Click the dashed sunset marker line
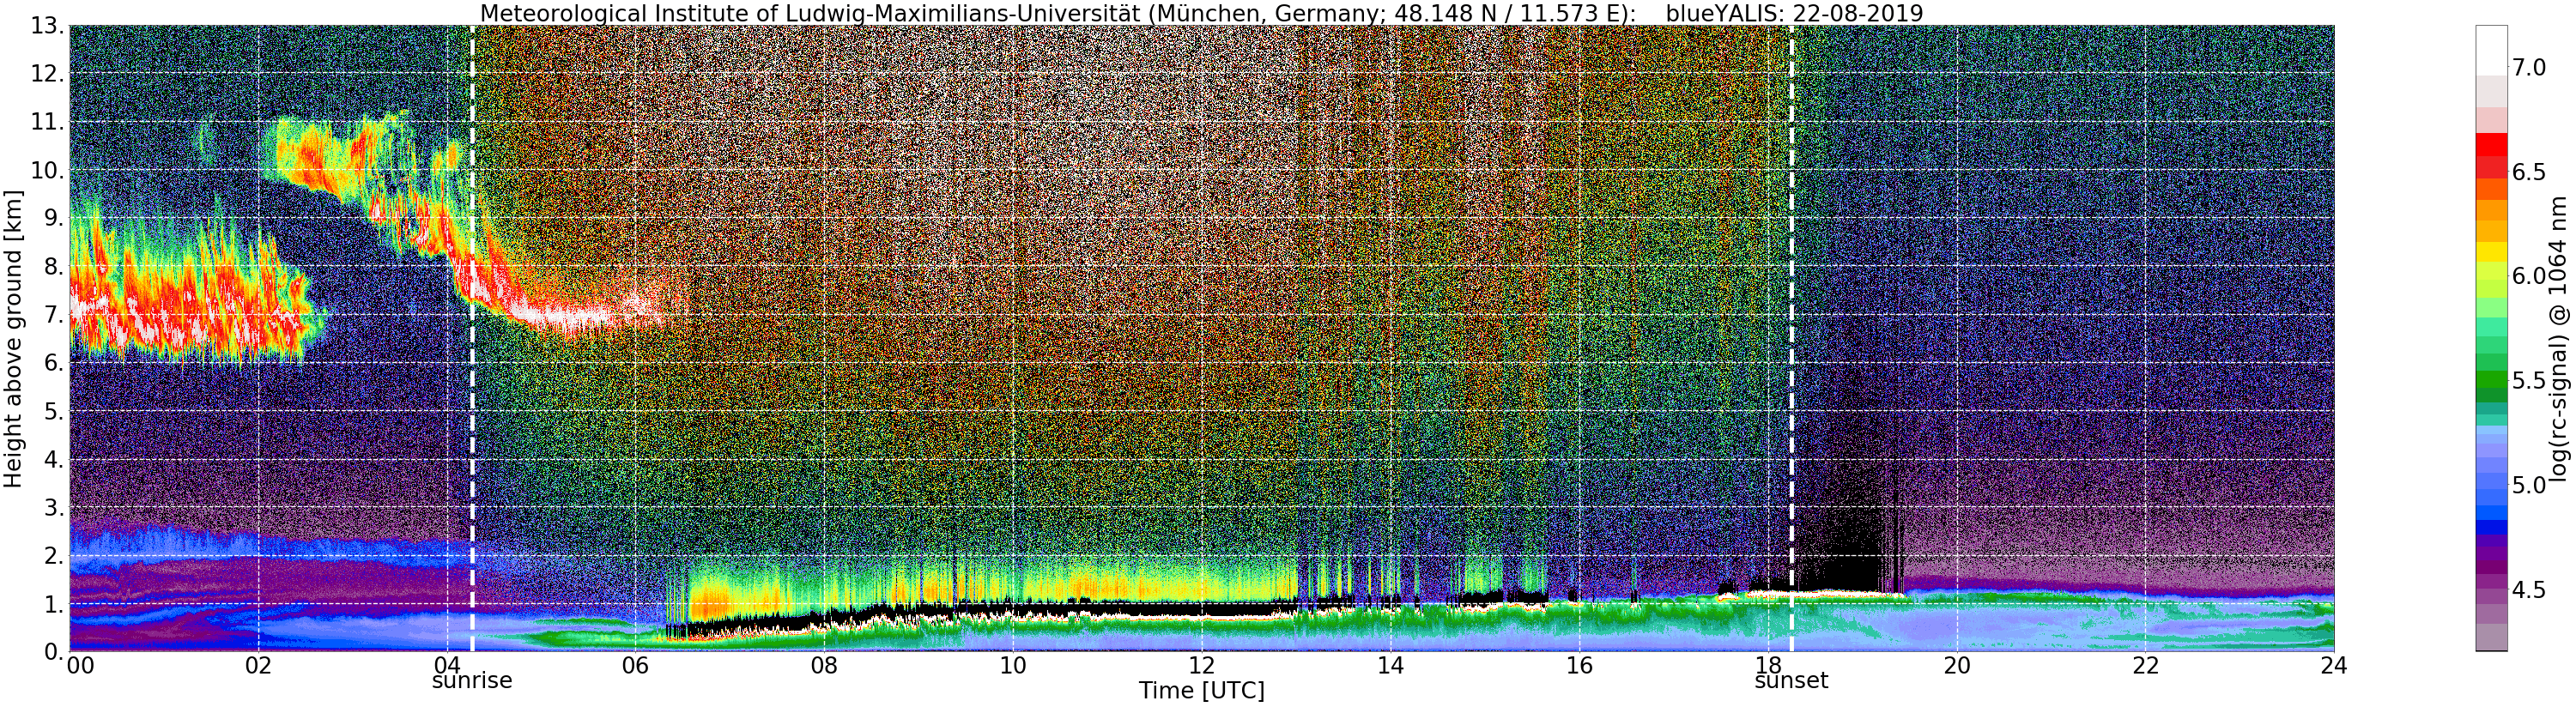 1791,338
